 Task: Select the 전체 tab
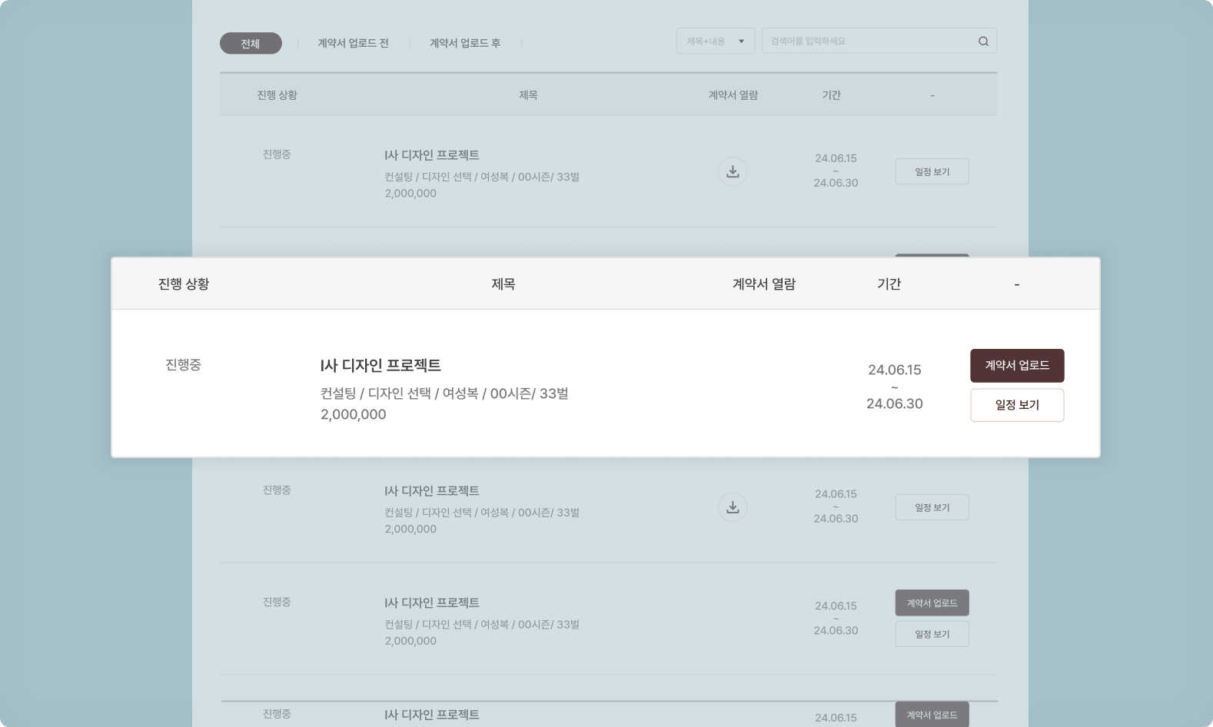click(251, 44)
